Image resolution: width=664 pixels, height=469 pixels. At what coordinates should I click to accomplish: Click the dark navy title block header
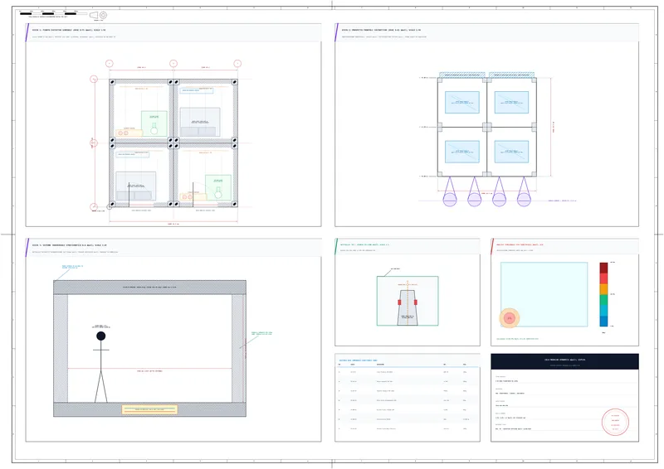[x=565, y=361]
